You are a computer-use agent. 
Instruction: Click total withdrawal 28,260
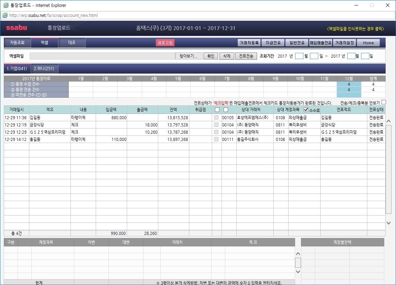(151, 234)
